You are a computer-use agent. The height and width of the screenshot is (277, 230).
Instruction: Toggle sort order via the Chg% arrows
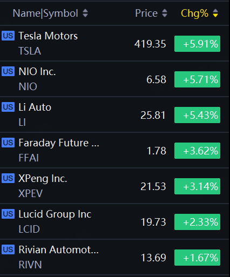(x=215, y=13)
